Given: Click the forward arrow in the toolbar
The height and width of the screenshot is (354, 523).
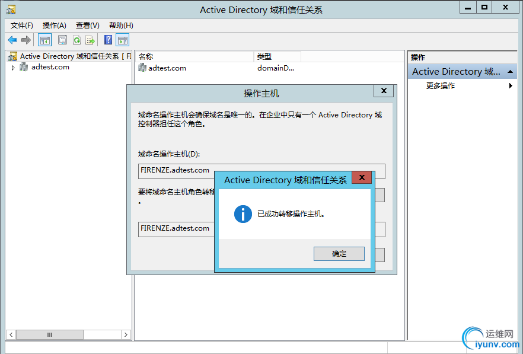Looking at the screenshot, I should [x=26, y=40].
